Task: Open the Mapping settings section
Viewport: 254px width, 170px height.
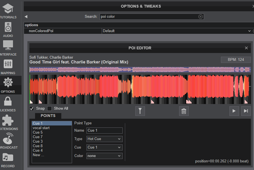Action: coord(8,67)
